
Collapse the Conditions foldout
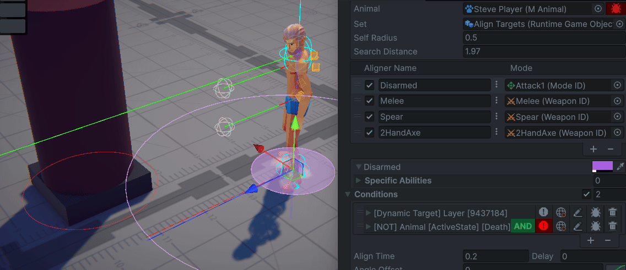[348, 194]
